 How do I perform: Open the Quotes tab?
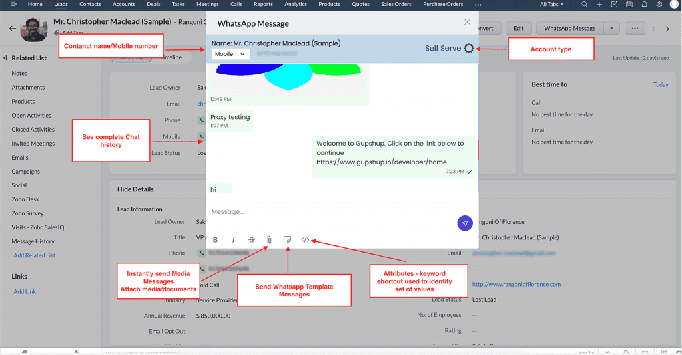[360, 5]
